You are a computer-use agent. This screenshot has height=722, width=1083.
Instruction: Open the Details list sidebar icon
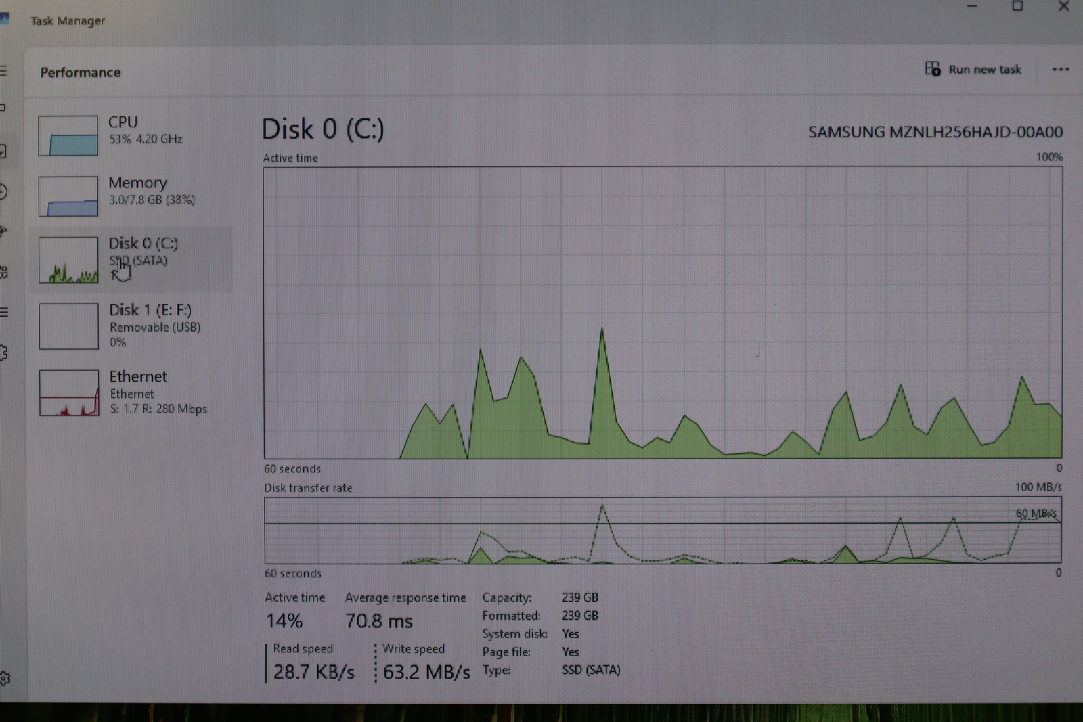click(x=4, y=312)
